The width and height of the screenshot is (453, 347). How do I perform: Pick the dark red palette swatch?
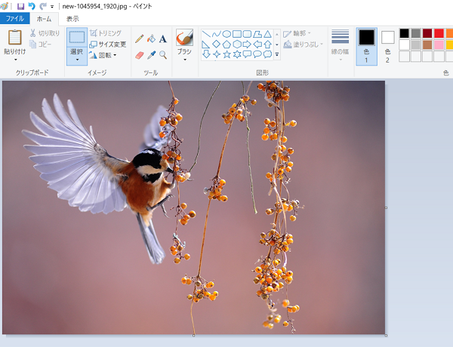pos(427,33)
